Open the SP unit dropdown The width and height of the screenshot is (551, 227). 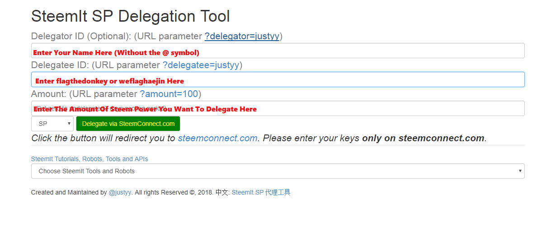coord(52,124)
